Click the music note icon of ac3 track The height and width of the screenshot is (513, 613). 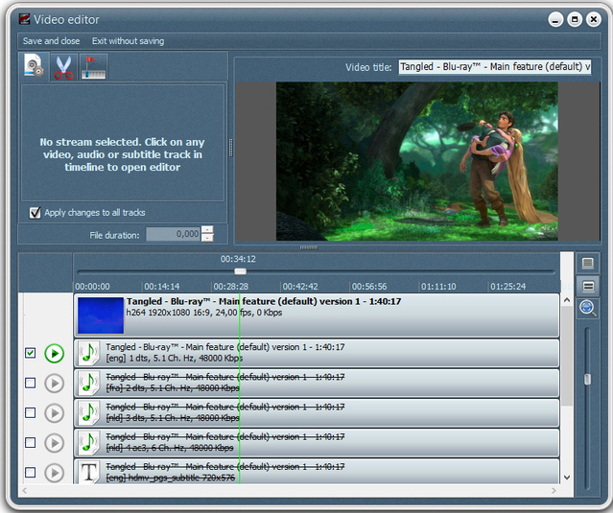coord(89,443)
